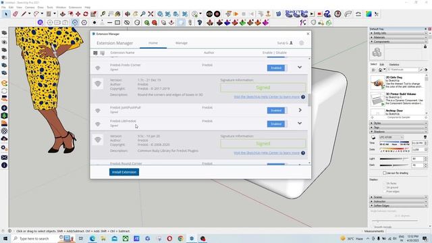This screenshot has height=243, width=432.
Task: Collapse Fredo6 FredoCorner details chevron
Action: click(300, 67)
